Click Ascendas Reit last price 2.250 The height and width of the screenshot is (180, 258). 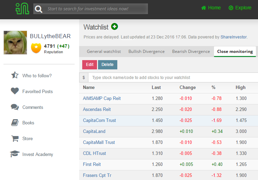point(157,109)
